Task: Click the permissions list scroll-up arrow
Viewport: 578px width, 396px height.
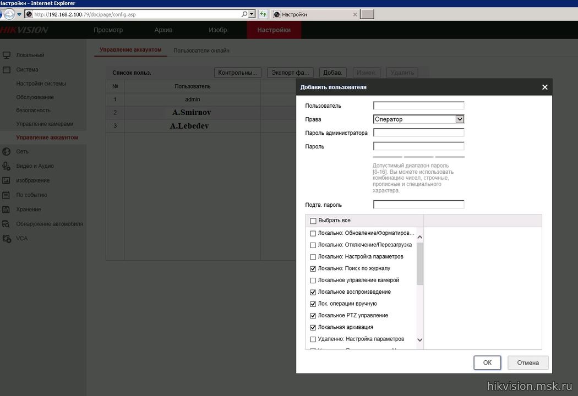Action: [x=419, y=237]
